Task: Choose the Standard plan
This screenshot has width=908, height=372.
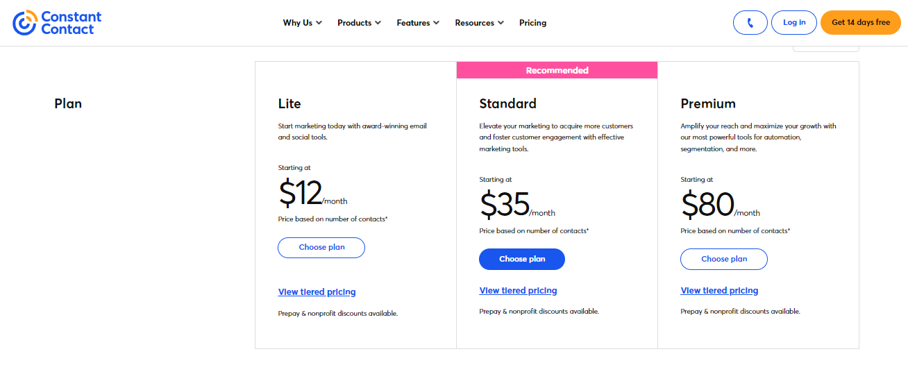Action: (x=522, y=260)
